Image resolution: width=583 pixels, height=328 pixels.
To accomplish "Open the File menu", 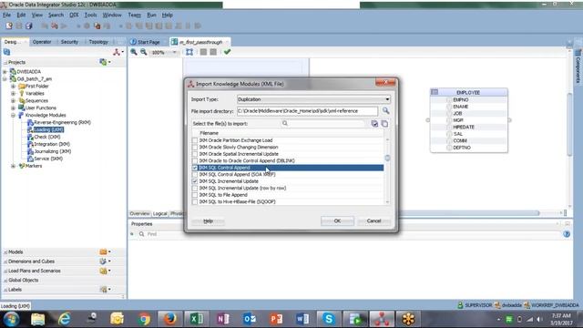I will (6, 15).
